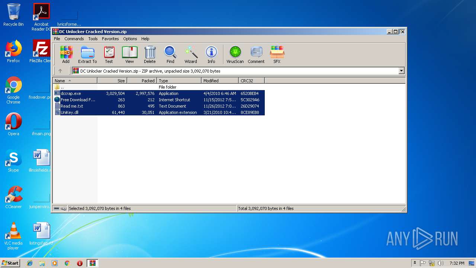
Task: Sort by Type column header
Action: [x=179, y=80]
